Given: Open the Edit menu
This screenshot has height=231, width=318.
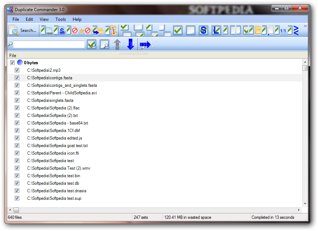Looking at the screenshot, I should [x=29, y=19].
